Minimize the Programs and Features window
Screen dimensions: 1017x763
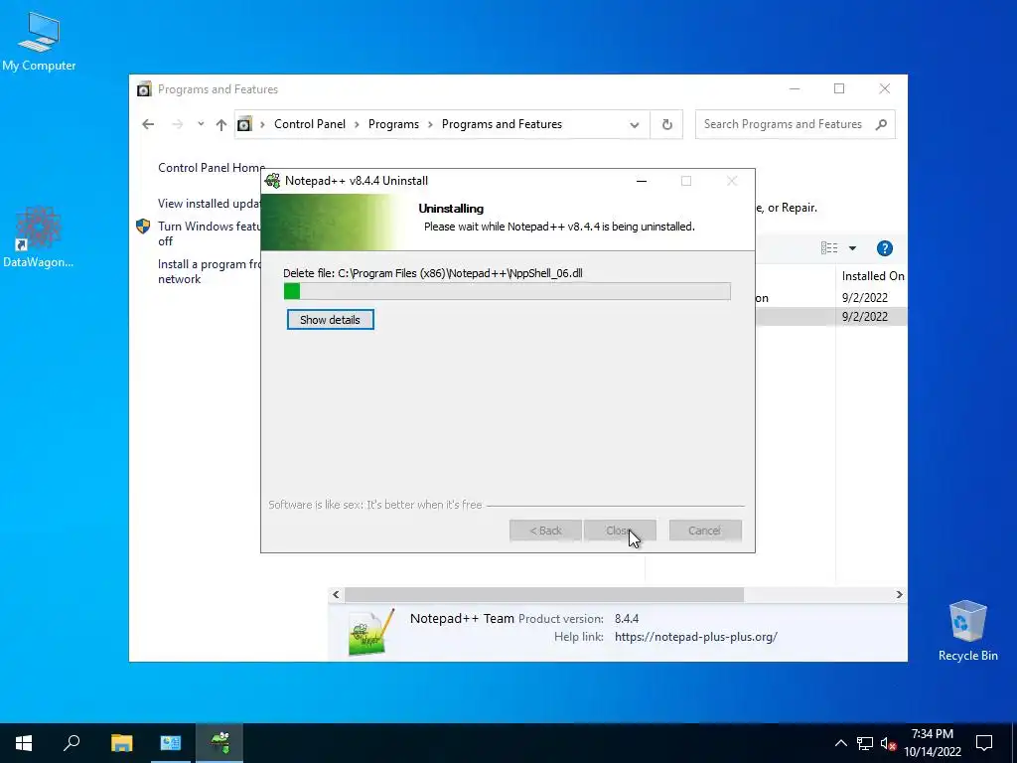click(795, 88)
